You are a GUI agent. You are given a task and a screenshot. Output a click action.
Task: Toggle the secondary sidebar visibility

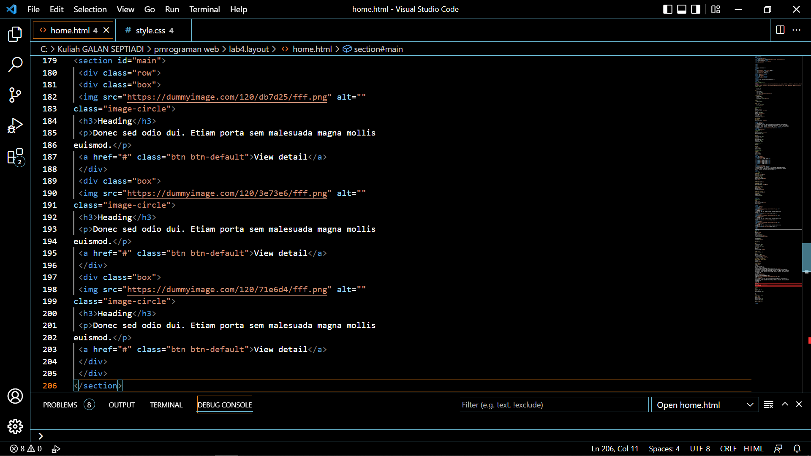(x=695, y=9)
